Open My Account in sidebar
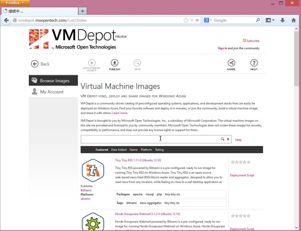The image size is (301, 231). click(53, 92)
